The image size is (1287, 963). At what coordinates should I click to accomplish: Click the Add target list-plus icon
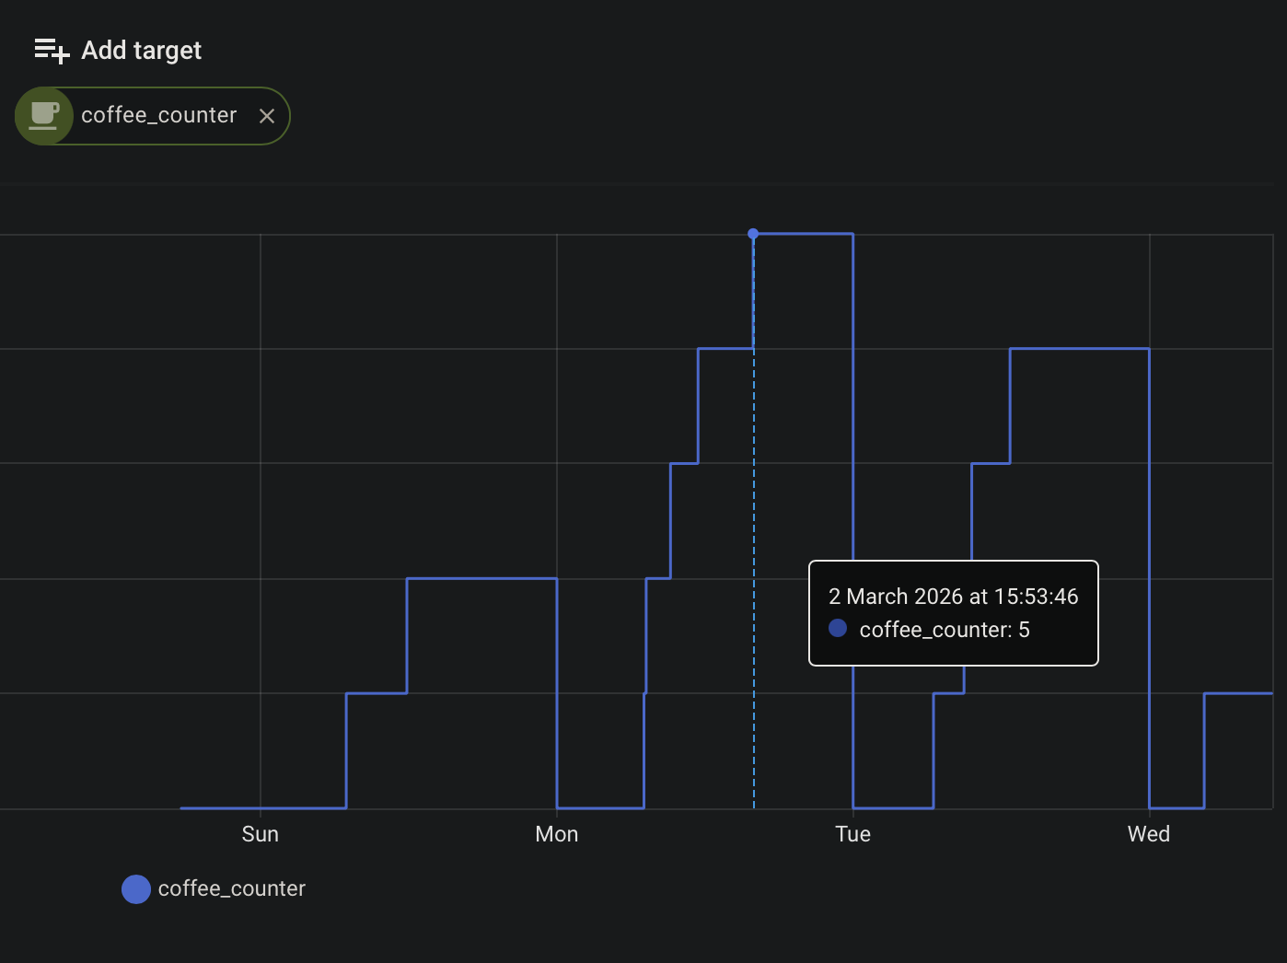[x=52, y=51]
